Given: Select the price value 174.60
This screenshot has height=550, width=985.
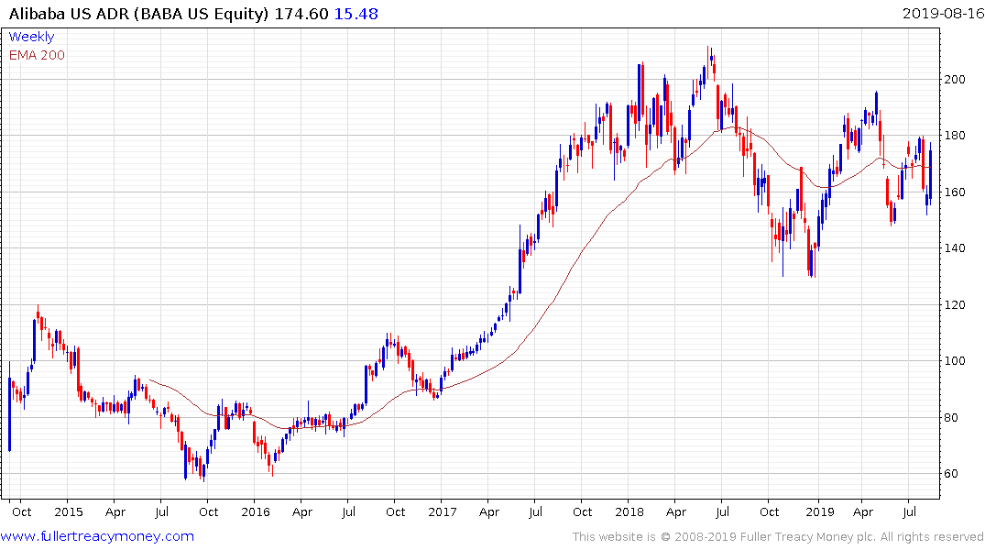Looking at the screenshot, I should [x=301, y=14].
